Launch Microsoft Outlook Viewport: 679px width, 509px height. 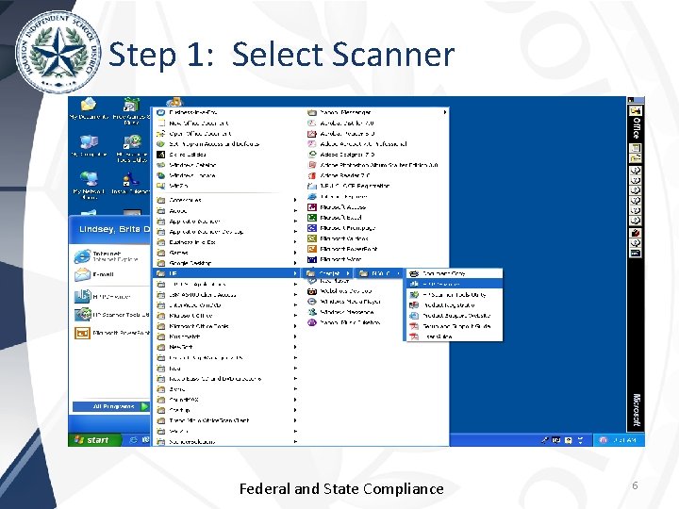[339, 238]
